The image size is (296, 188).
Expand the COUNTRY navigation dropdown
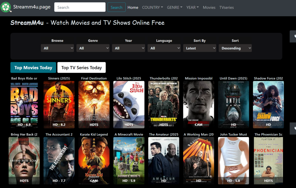click(153, 7)
